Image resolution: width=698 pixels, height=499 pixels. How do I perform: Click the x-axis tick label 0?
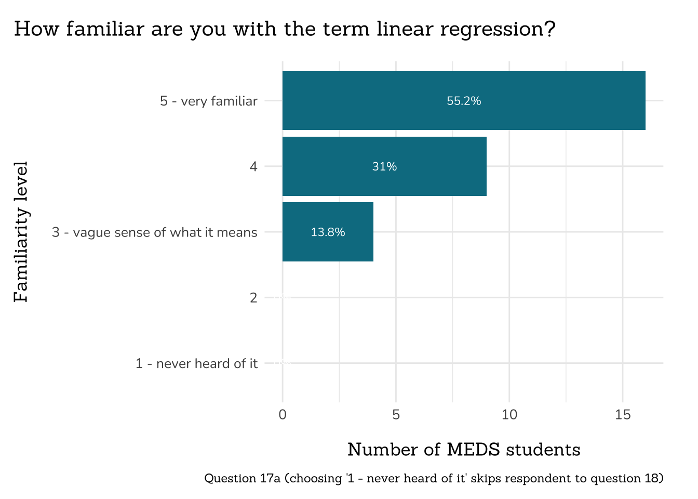tap(283, 415)
